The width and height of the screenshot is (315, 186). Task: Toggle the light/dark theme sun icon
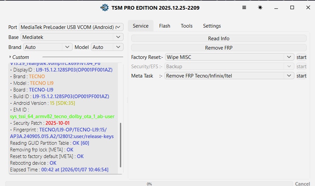click(x=260, y=8)
